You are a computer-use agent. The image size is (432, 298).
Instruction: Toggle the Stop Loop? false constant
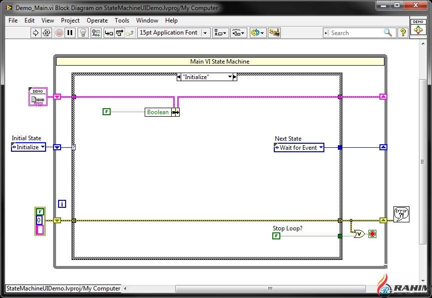pyautogui.click(x=276, y=235)
